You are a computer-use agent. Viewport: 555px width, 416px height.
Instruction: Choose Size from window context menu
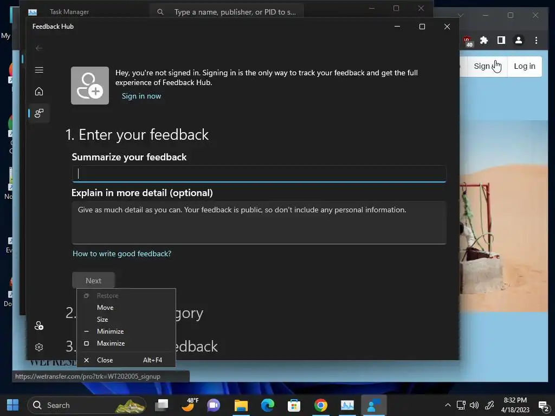click(126, 320)
